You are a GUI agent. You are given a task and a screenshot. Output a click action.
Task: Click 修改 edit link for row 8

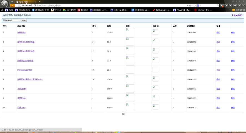coord(218,89)
